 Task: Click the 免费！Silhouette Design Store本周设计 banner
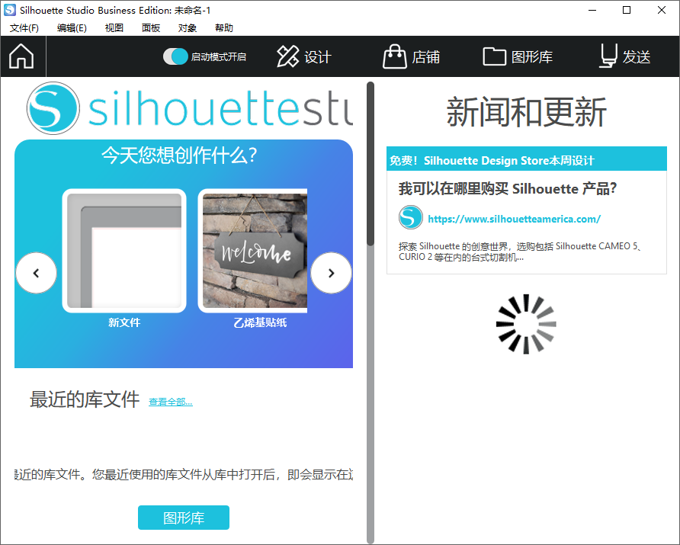[x=527, y=159]
